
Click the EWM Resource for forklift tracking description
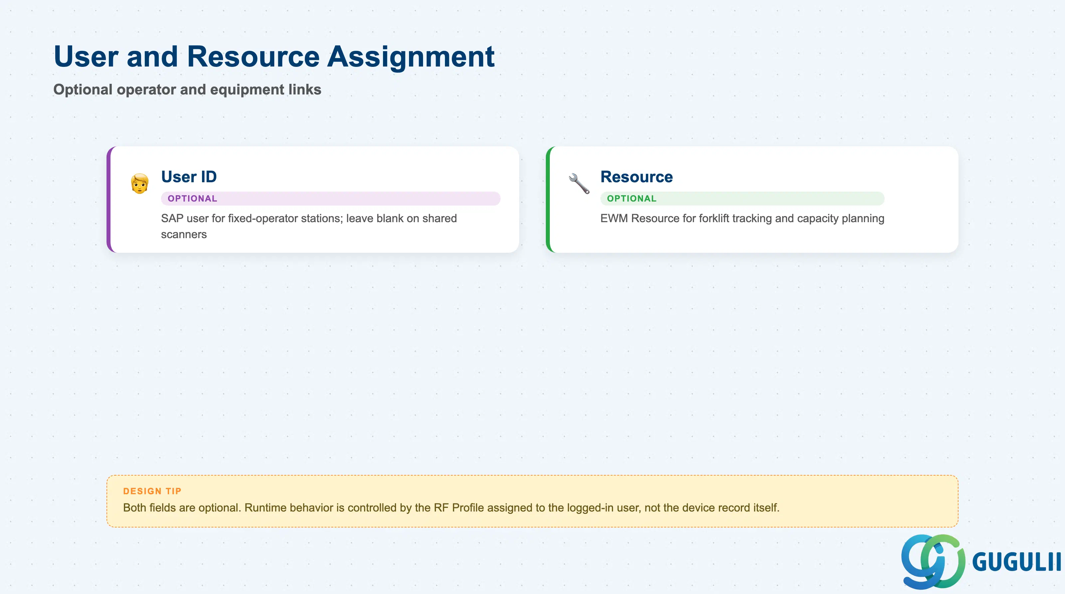pyautogui.click(x=742, y=219)
